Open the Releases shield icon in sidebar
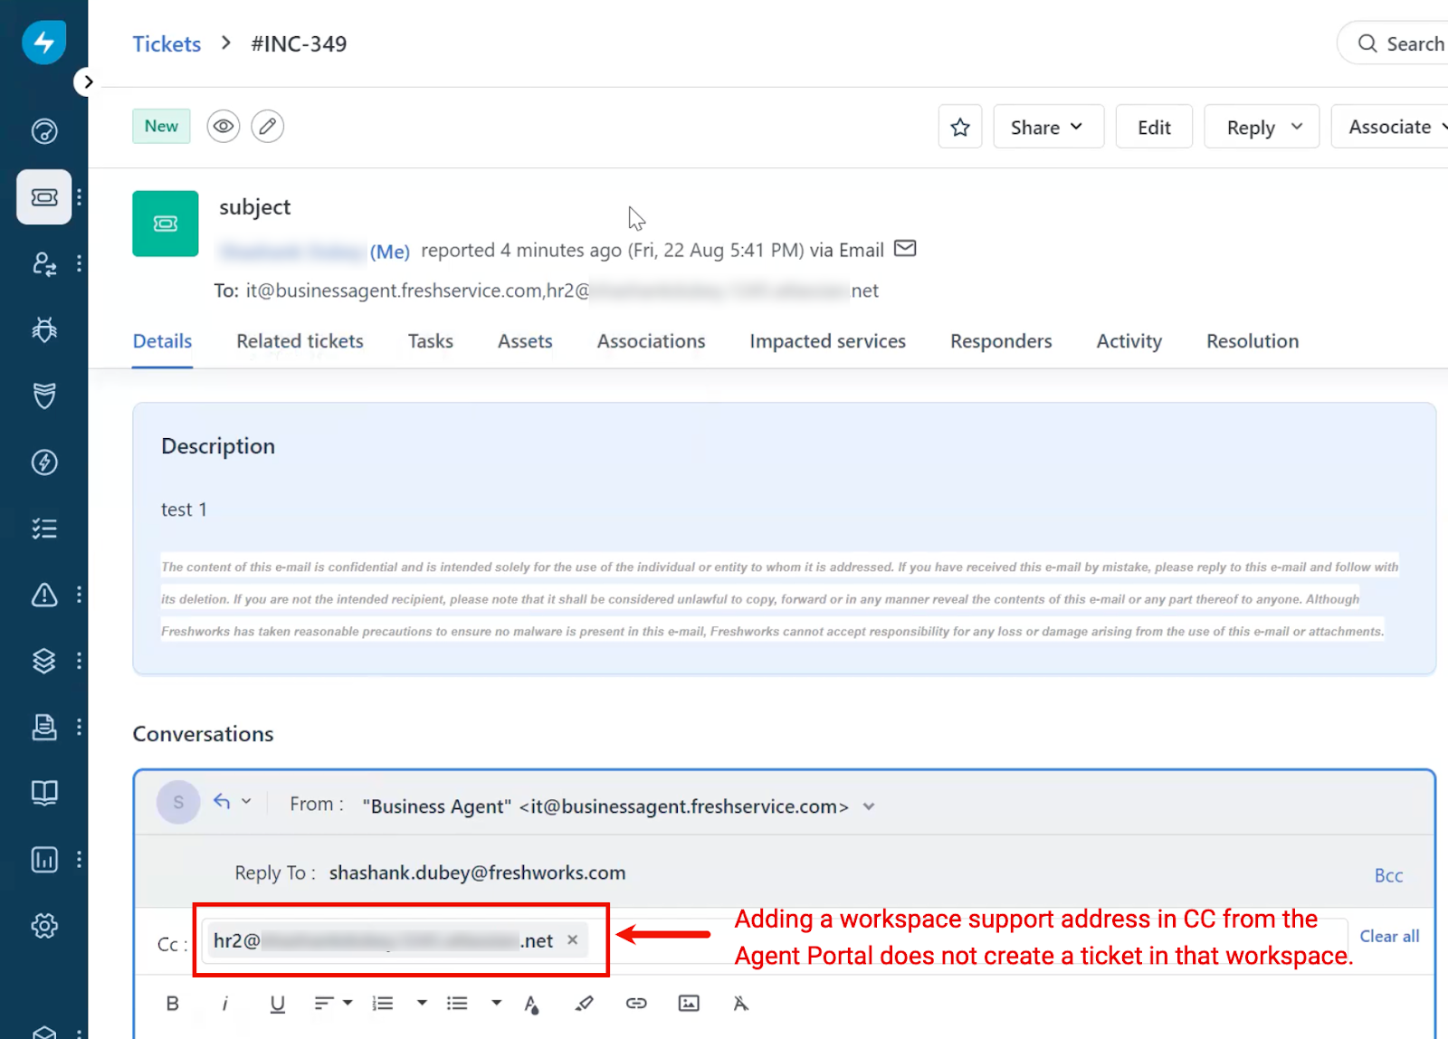 click(x=44, y=396)
